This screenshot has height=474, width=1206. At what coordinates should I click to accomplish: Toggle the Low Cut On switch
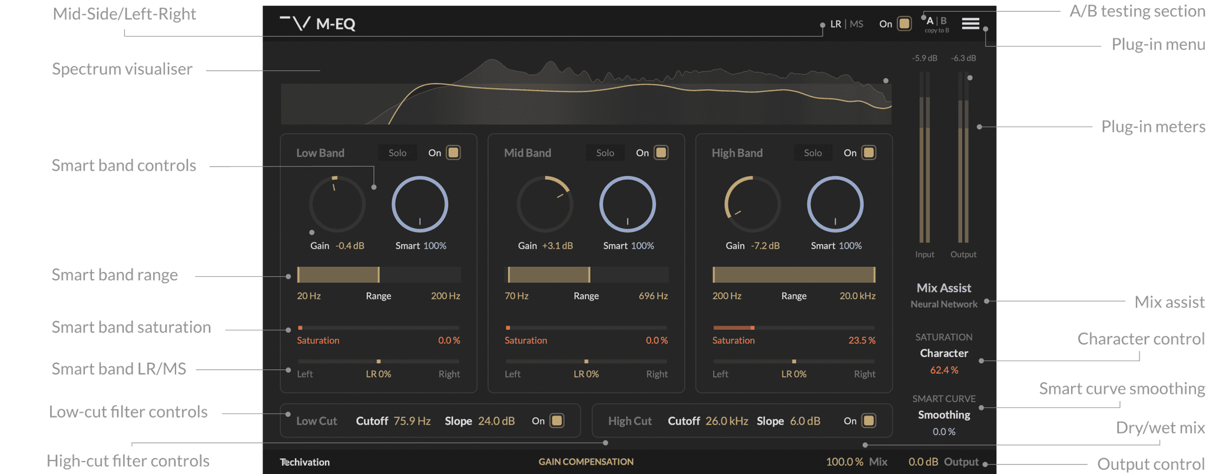(x=556, y=420)
